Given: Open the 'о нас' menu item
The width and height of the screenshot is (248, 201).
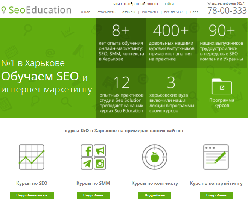Looking at the screenshot, I should coord(85,12).
